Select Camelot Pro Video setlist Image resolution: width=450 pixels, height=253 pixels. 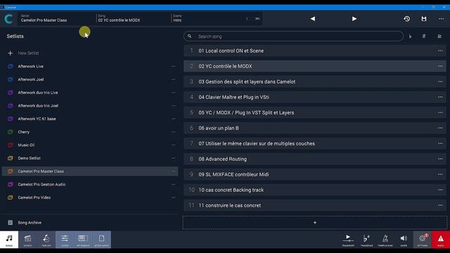tap(90, 197)
